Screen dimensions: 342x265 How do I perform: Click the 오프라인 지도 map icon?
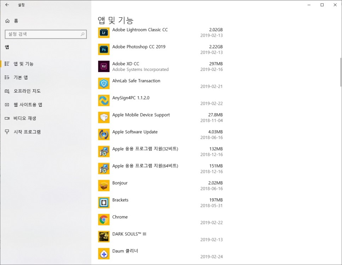(x=7, y=91)
